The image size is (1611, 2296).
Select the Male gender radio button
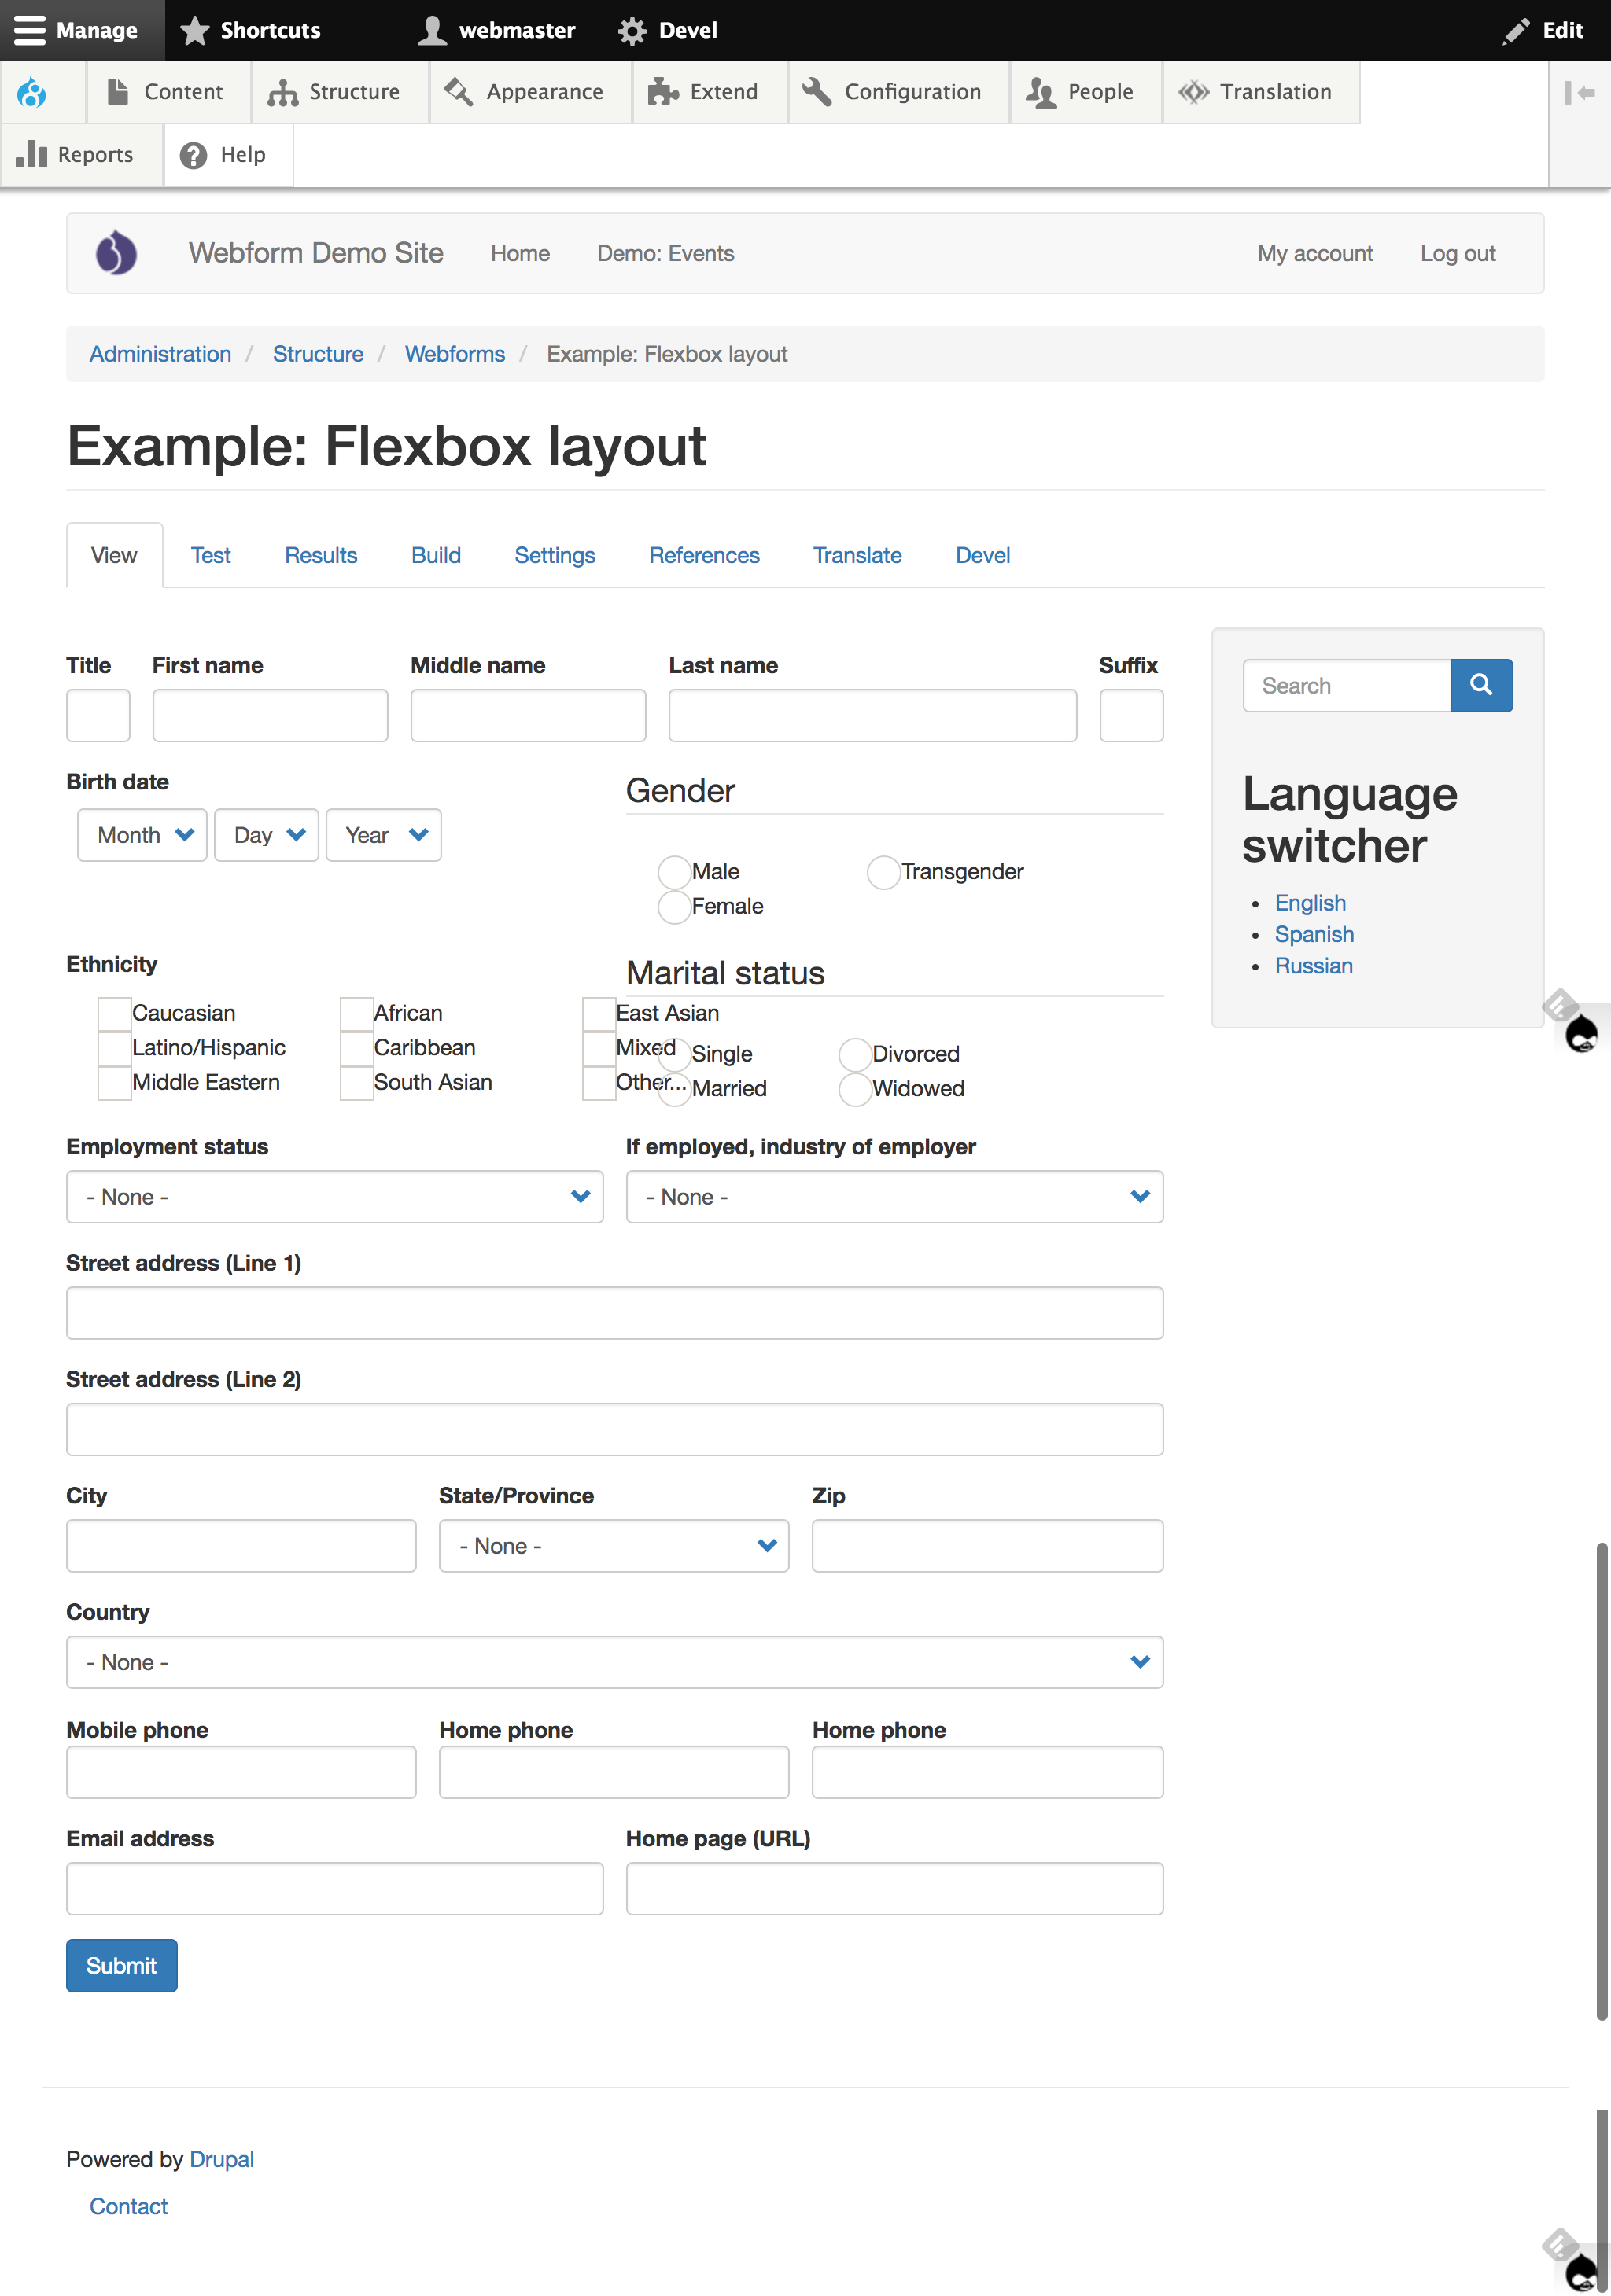(x=674, y=872)
